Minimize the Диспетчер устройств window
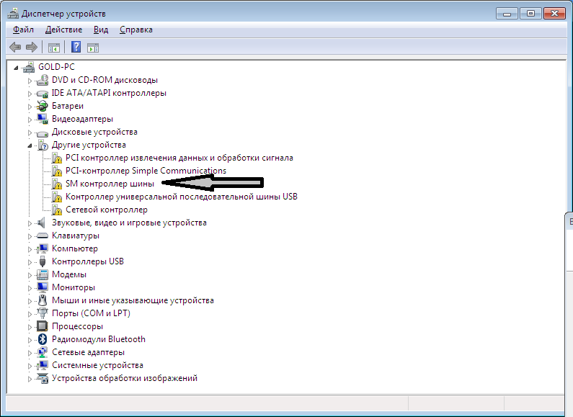Screen dimensions: 573x417 point(507,14)
